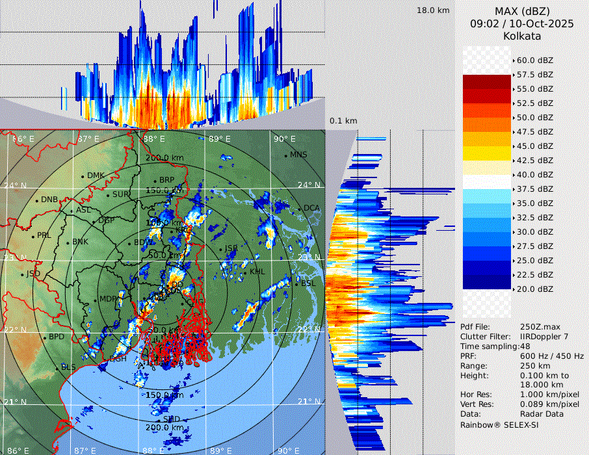589x455 pixels.
Task: Click the MNS station marker dot
Action: coord(286,155)
